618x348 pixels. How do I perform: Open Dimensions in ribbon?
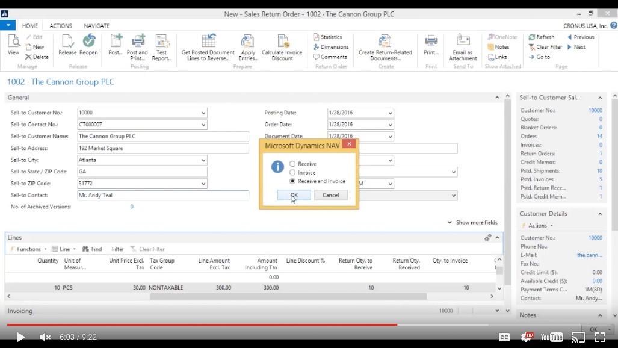[x=331, y=47]
